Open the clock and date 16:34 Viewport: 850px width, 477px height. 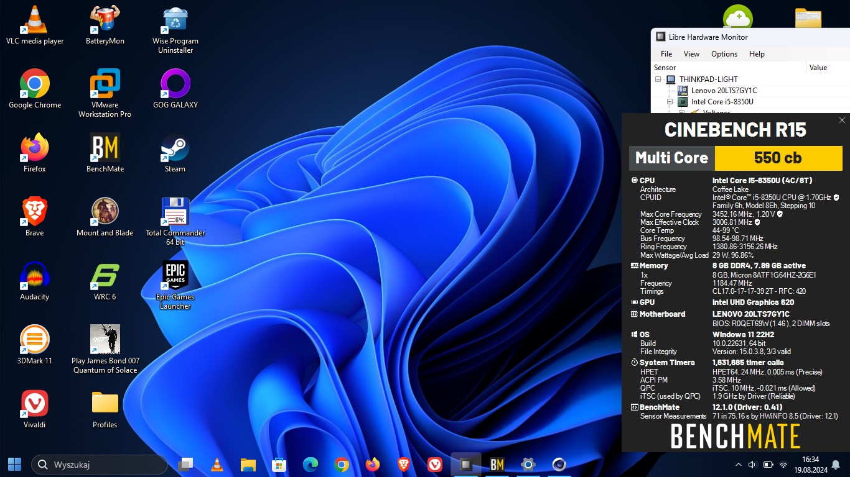click(810, 465)
